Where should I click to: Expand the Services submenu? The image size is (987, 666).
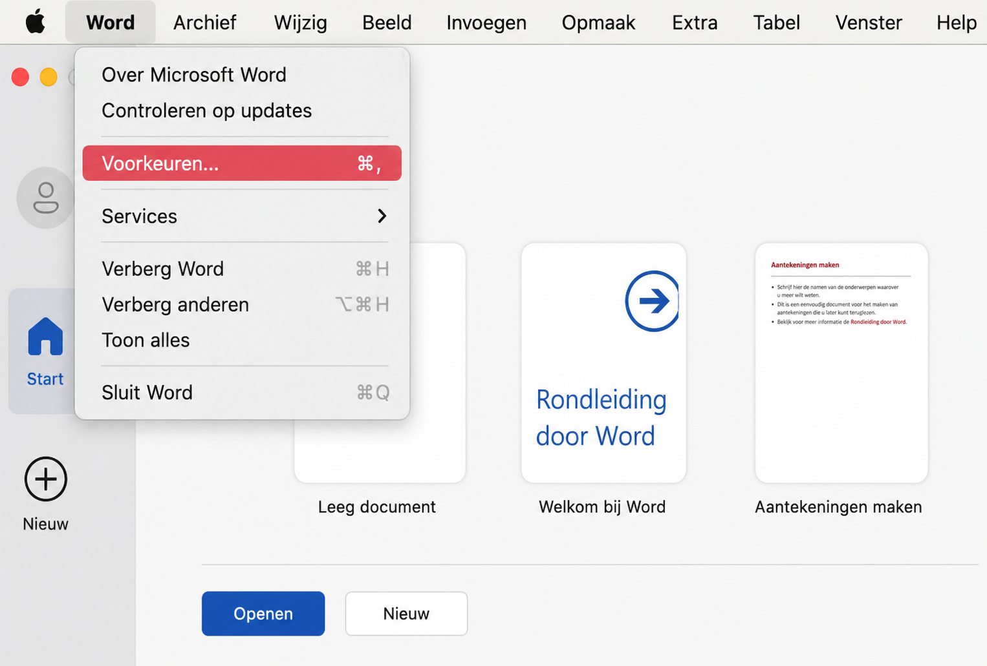coord(242,216)
